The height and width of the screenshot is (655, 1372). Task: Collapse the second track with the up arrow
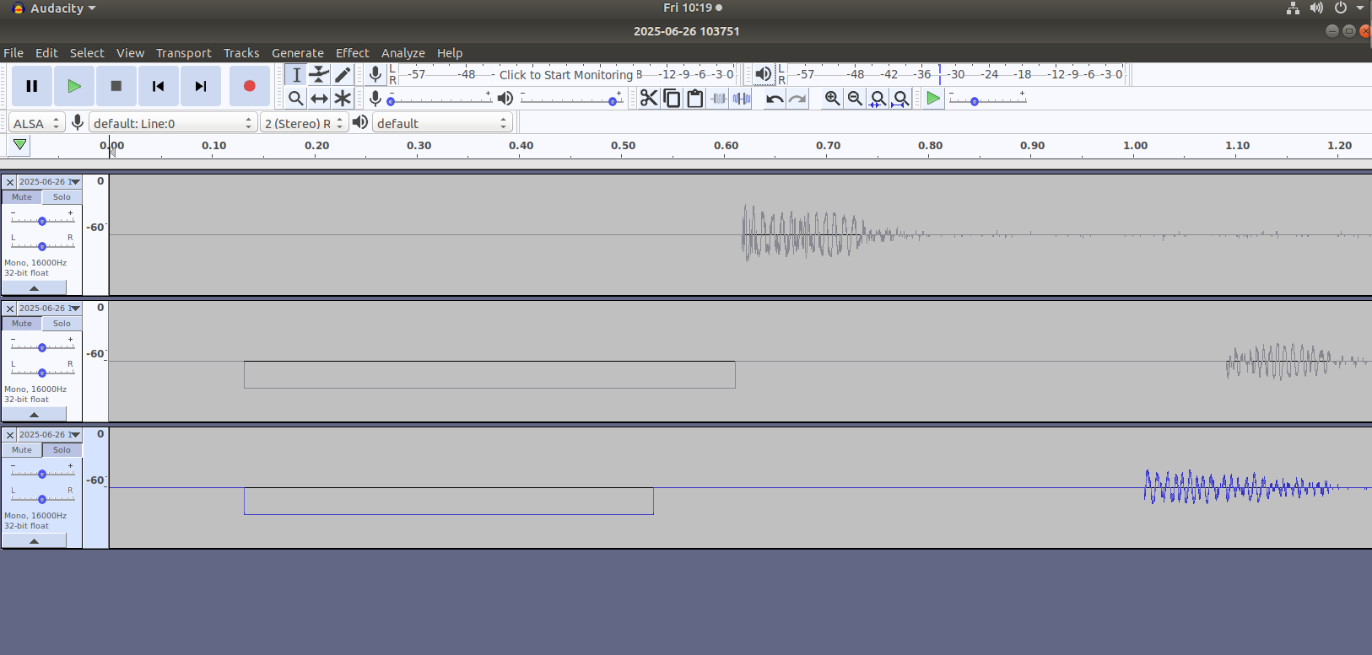[x=34, y=415]
